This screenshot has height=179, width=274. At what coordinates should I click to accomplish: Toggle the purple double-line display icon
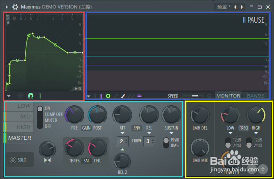click(139, 96)
